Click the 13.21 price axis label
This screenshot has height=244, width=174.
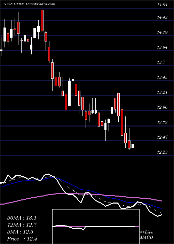coord(163,92)
